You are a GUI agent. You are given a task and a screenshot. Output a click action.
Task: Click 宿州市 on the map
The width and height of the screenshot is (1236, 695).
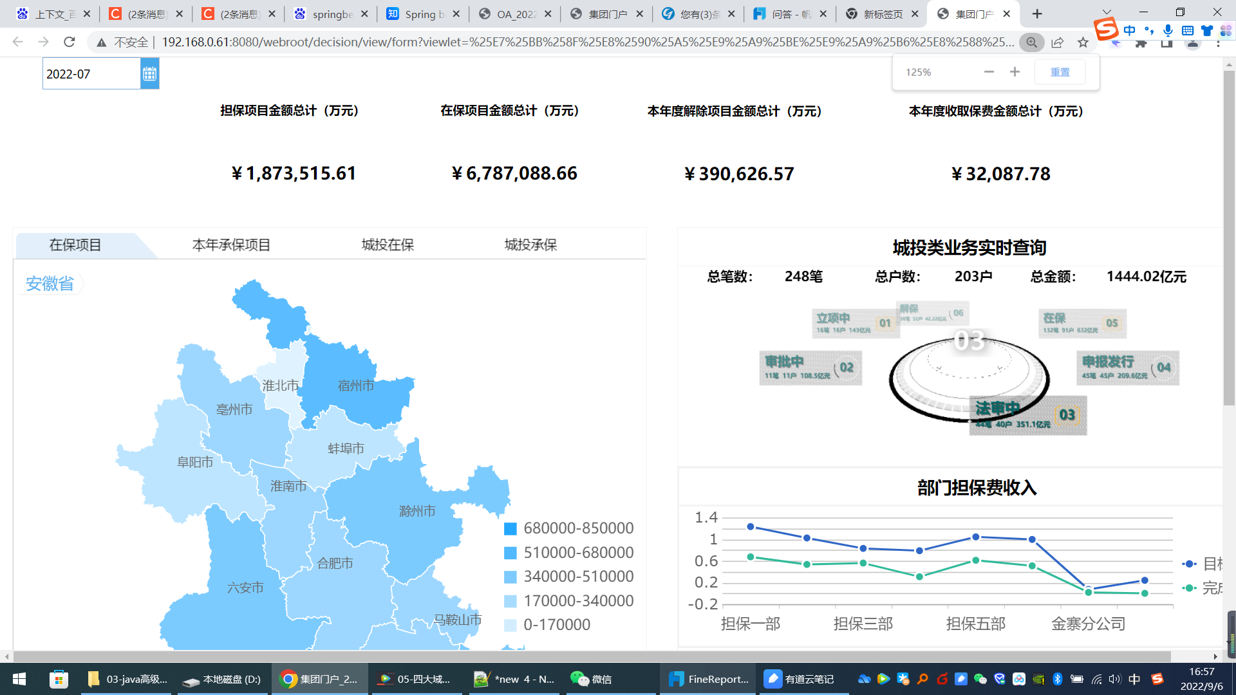(x=356, y=385)
